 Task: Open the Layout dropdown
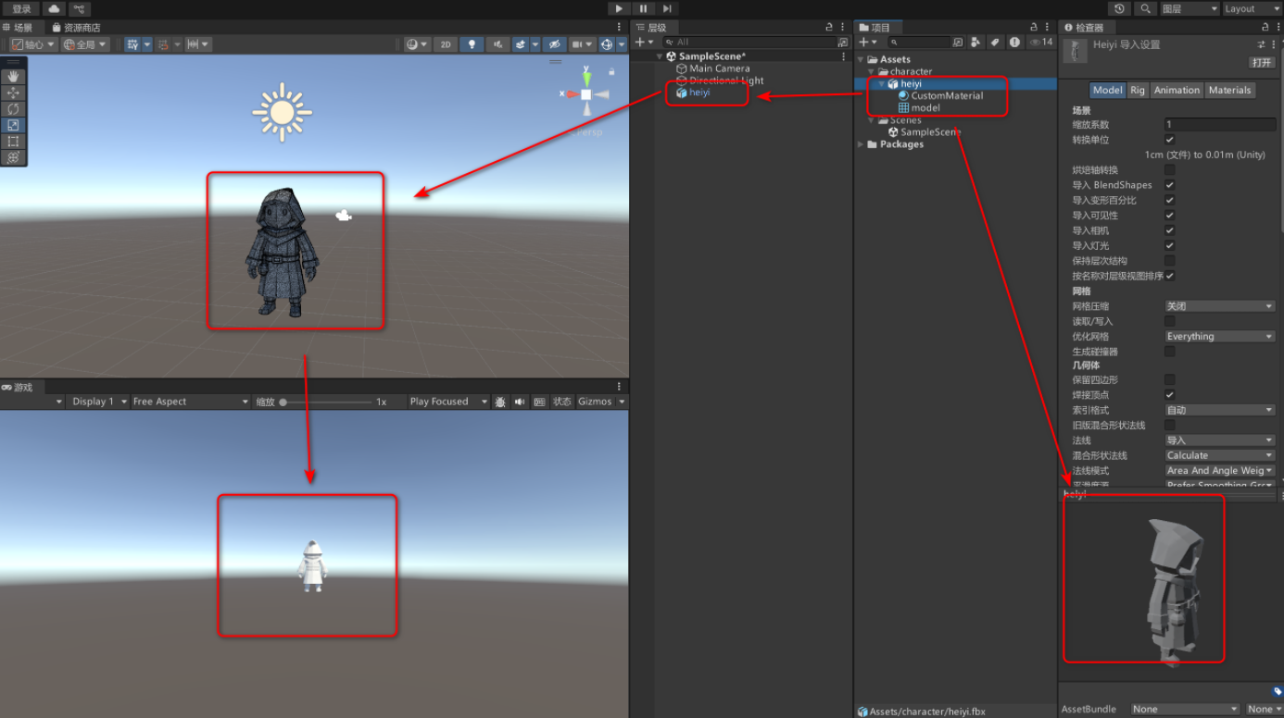point(1252,8)
